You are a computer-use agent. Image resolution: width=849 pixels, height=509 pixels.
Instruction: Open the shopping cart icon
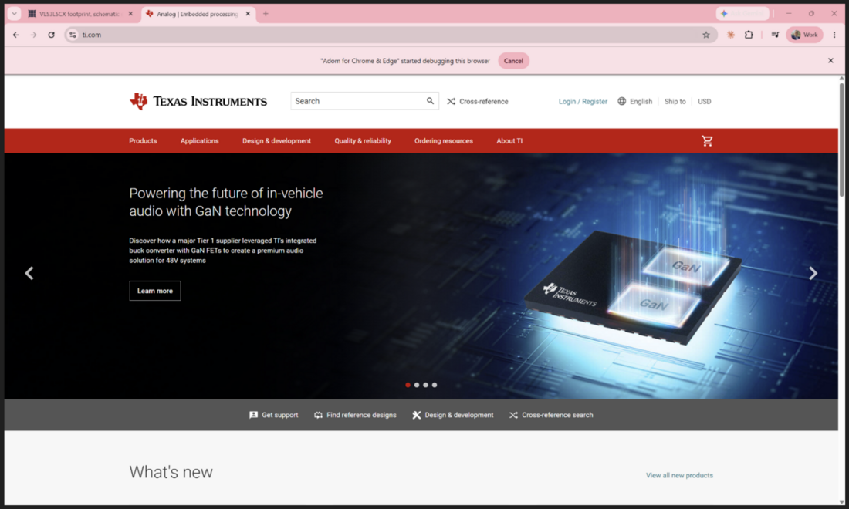coord(707,140)
